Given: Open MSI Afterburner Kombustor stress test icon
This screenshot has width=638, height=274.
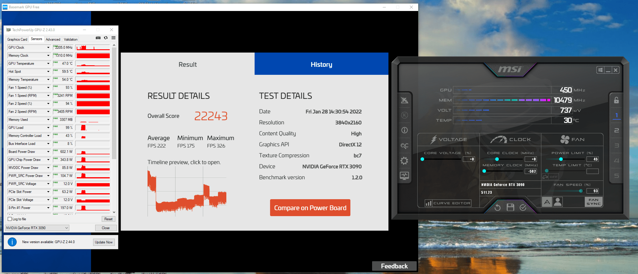Looking at the screenshot, I should 405,100.
